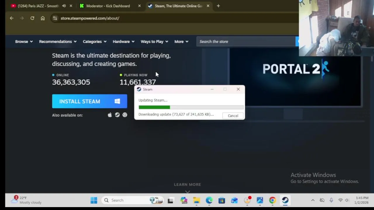View site information icon in the address bar
374x210 pixels.
[55, 18]
